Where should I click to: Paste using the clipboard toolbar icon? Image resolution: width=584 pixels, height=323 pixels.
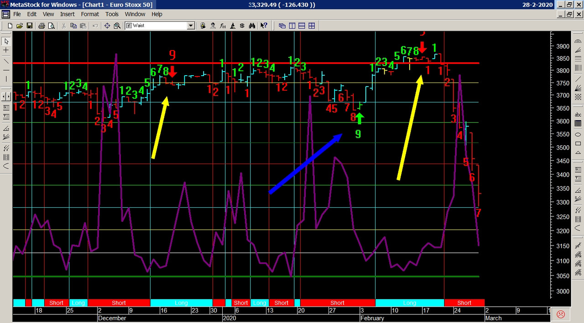83,26
